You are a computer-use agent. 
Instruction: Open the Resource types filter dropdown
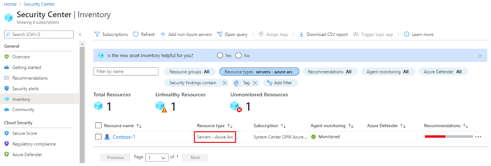click(259, 71)
